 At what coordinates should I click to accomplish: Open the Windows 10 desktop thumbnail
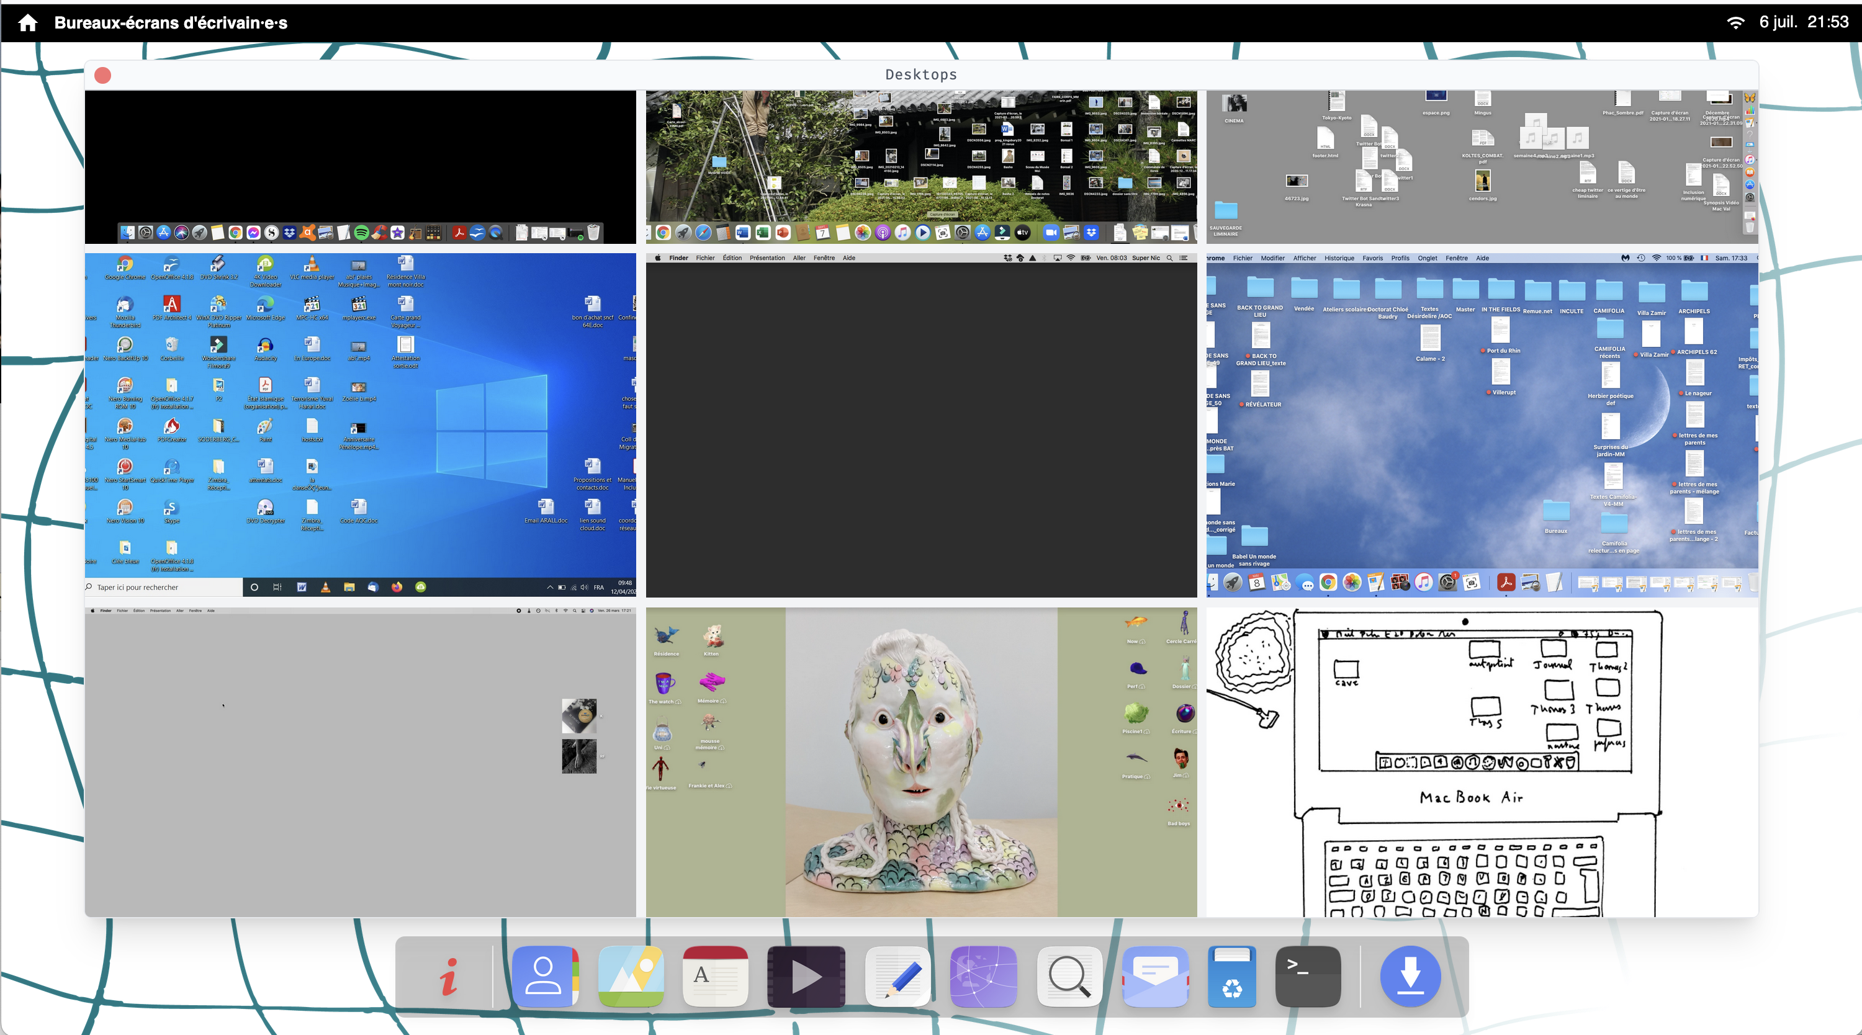point(360,424)
